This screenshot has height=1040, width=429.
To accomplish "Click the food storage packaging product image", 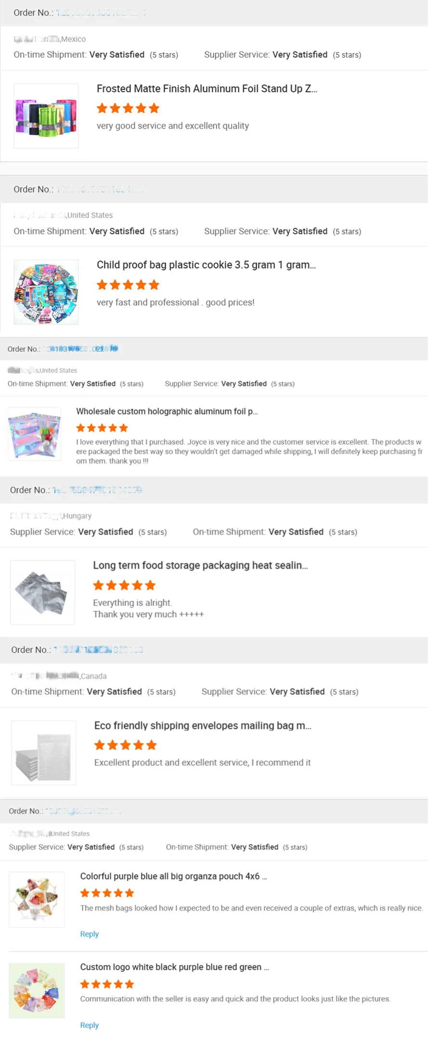I will [x=43, y=592].
